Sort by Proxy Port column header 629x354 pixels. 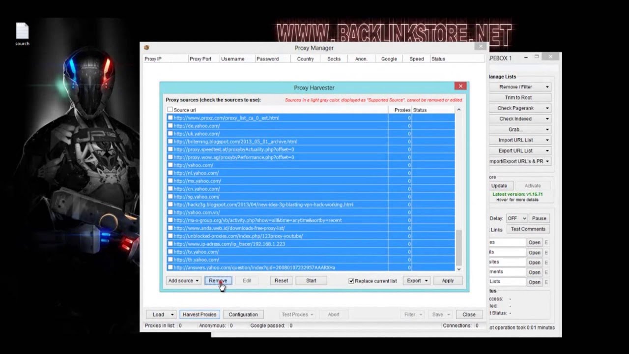point(203,59)
